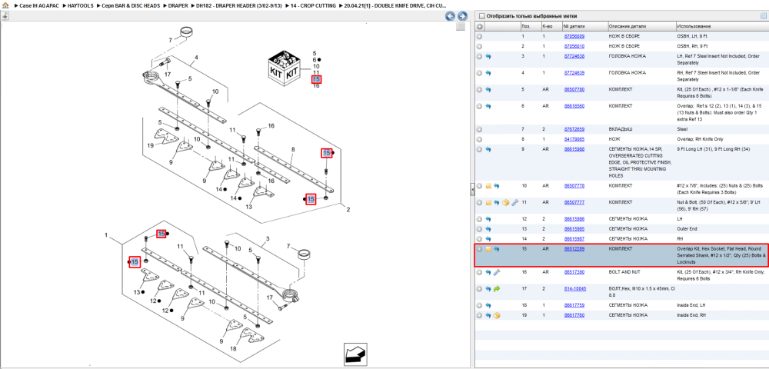Open part number link 86512289
The width and height of the screenshot is (769, 369).
[574, 249]
